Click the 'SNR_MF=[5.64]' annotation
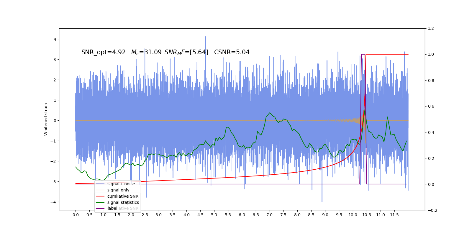 (x=186, y=52)
